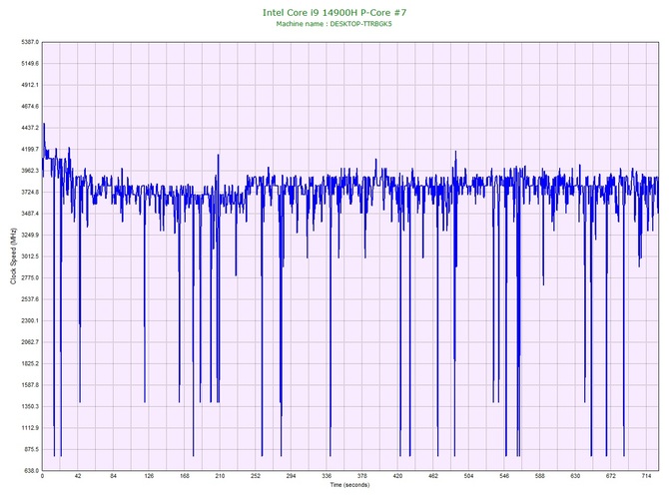Click the x-axis value '546'
The width and height of the screenshot is (669, 502).
click(504, 476)
